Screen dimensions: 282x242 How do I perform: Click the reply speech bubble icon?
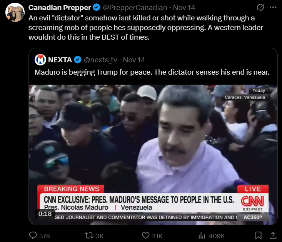33,235
